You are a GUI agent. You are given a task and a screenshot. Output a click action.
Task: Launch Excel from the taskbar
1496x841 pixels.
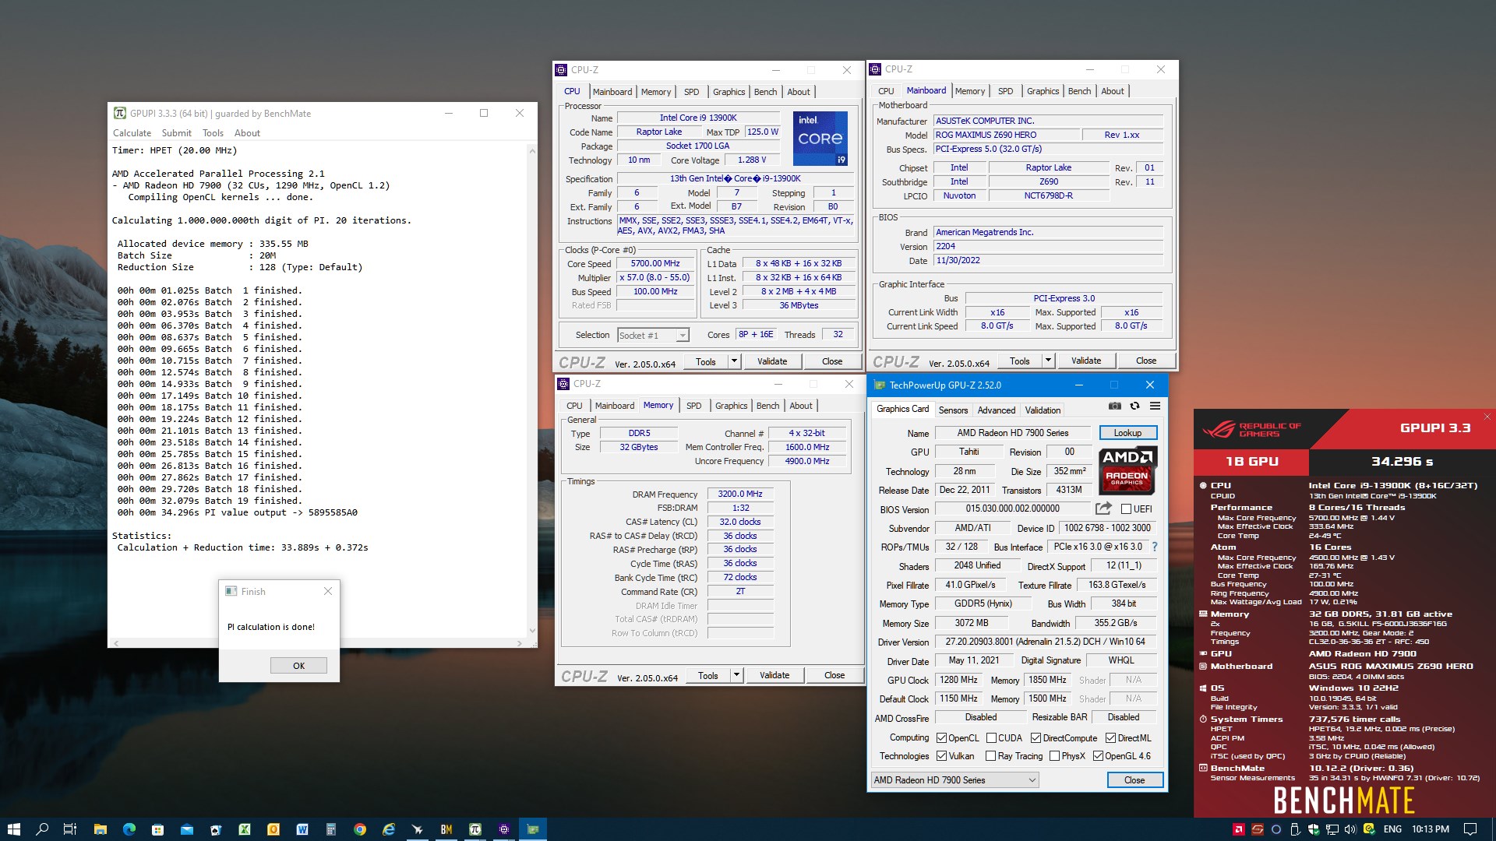(244, 829)
